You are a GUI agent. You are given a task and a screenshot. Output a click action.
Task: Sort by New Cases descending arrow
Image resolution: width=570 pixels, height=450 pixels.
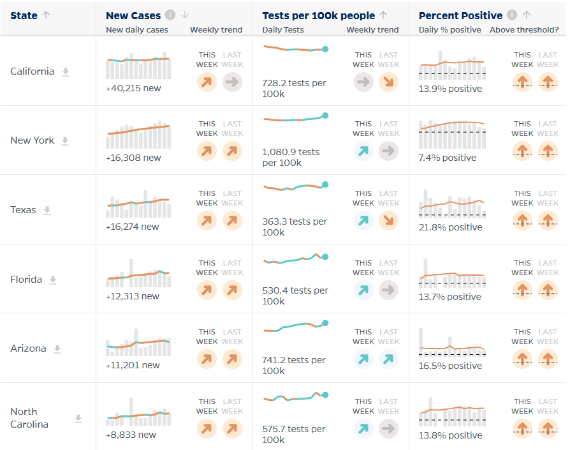point(185,15)
